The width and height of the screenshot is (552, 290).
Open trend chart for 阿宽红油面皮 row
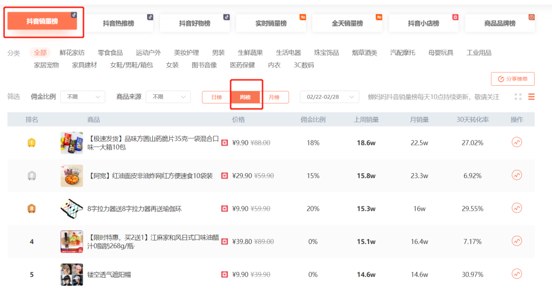[x=516, y=175]
